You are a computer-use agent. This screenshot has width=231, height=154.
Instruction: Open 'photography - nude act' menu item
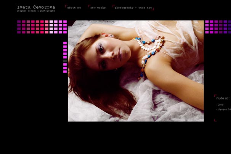click(x=133, y=8)
